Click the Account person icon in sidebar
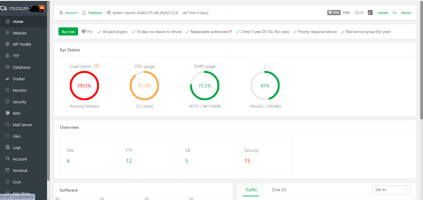The height and width of the screenshot is (200, 423). (x=7, y=159)
